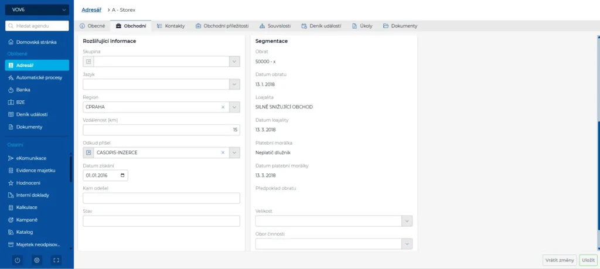Open Banka from the sidebar
The height and width of the screenshot is (269, 600).
(23, 90)
